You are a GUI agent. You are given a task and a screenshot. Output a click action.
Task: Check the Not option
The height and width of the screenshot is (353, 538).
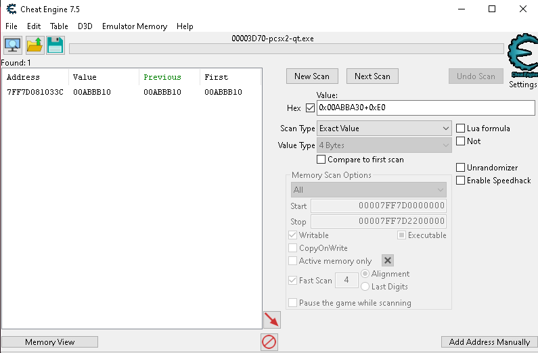click(460, 141)
